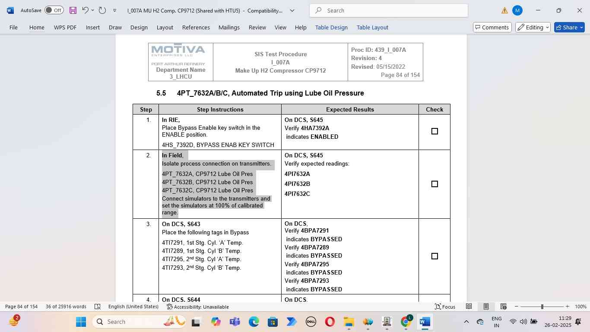The image size is (590, 332).
Task: Open Copilot from the taskbar
Action: pos(216,322)
